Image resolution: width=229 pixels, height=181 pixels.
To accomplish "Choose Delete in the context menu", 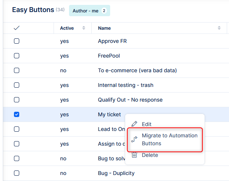I will tap(150, 155).
